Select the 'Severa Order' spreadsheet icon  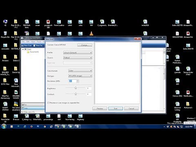(188, 71)
